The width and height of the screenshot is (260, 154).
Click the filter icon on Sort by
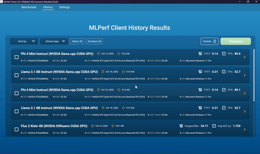(x=33, y=41)
